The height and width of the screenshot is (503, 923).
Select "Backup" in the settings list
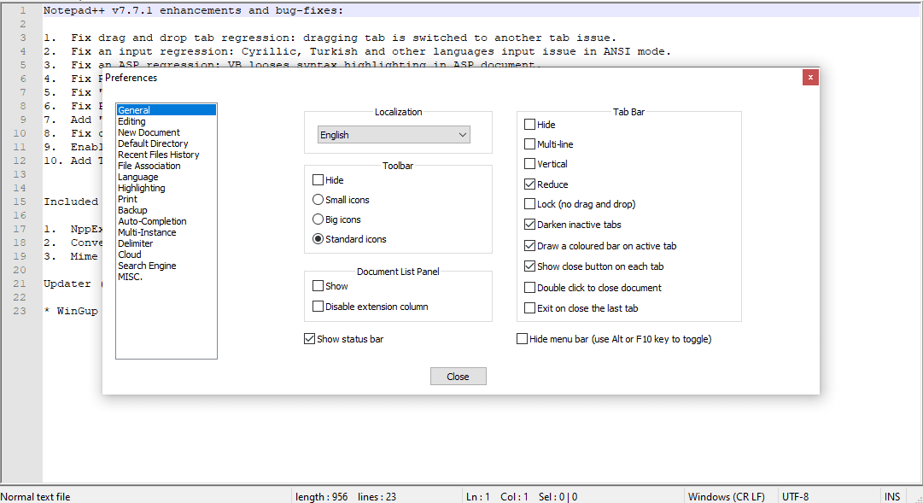132,209
